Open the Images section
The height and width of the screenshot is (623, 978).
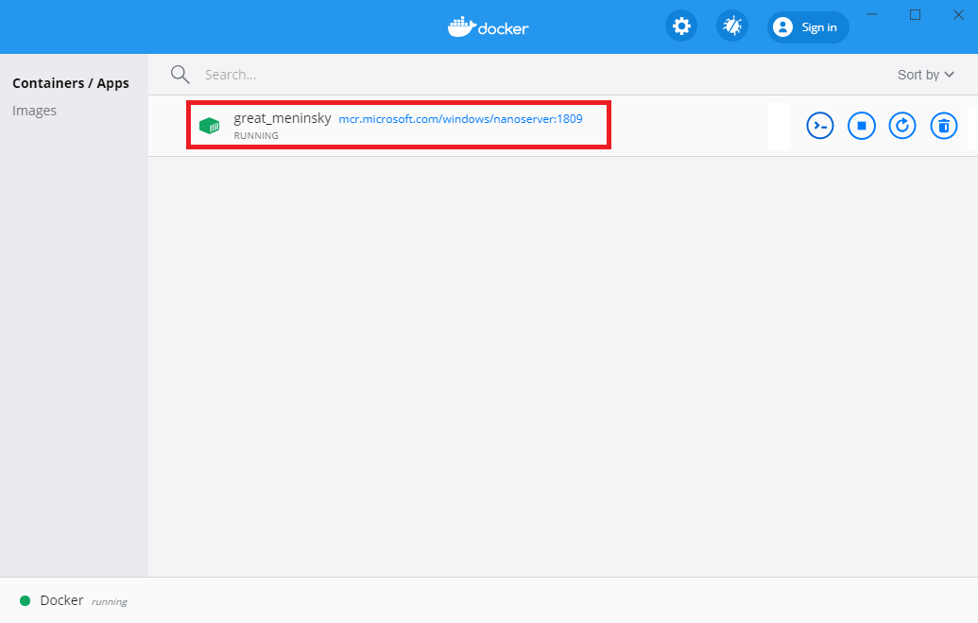click(35, 111)
